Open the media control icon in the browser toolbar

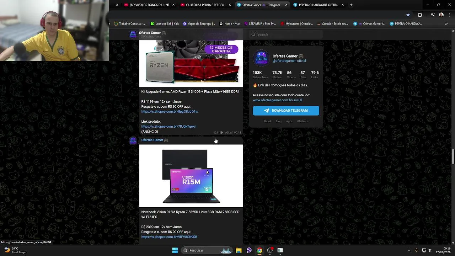pos(433,15)
